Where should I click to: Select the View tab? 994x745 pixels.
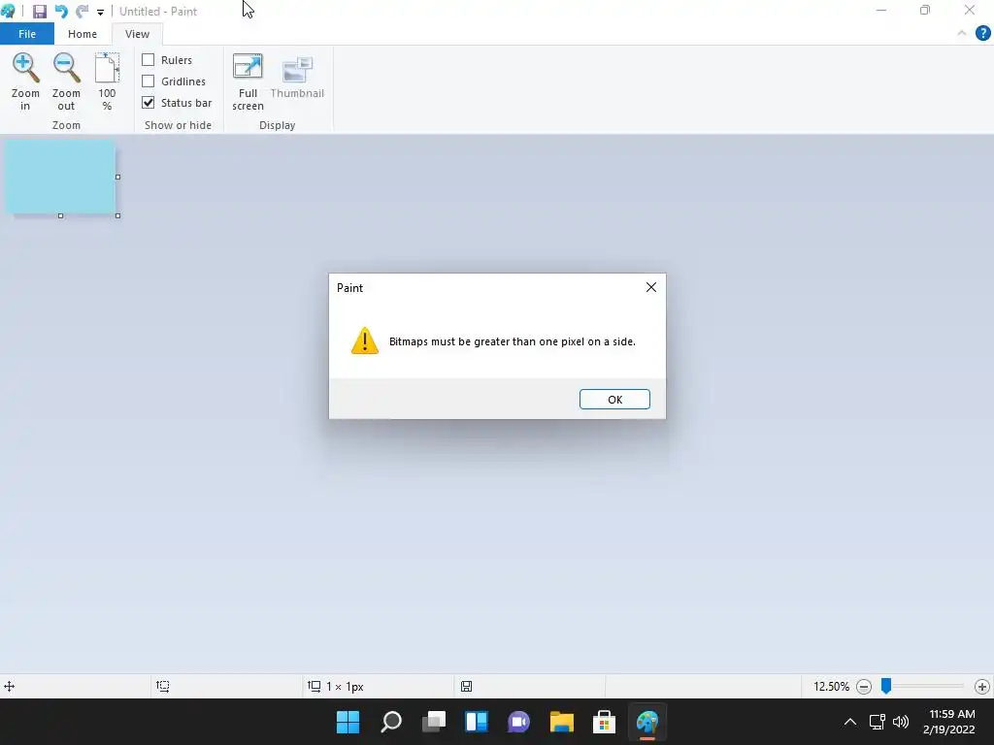pos(137,34)
